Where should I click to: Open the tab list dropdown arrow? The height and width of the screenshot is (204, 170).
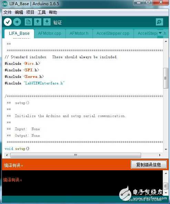coord(160,33)
